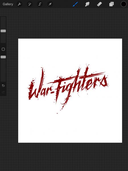Select the Paint brush tool
Image resolution: width=128 pixels, height=171 pixels.
point(75,4)
